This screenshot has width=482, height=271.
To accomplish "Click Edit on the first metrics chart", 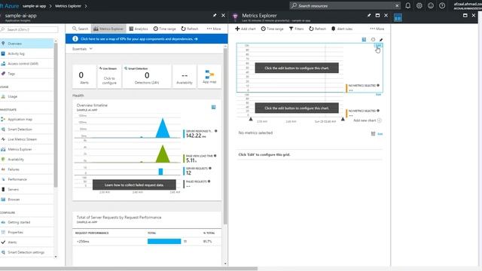I will [x=378, y=45].
